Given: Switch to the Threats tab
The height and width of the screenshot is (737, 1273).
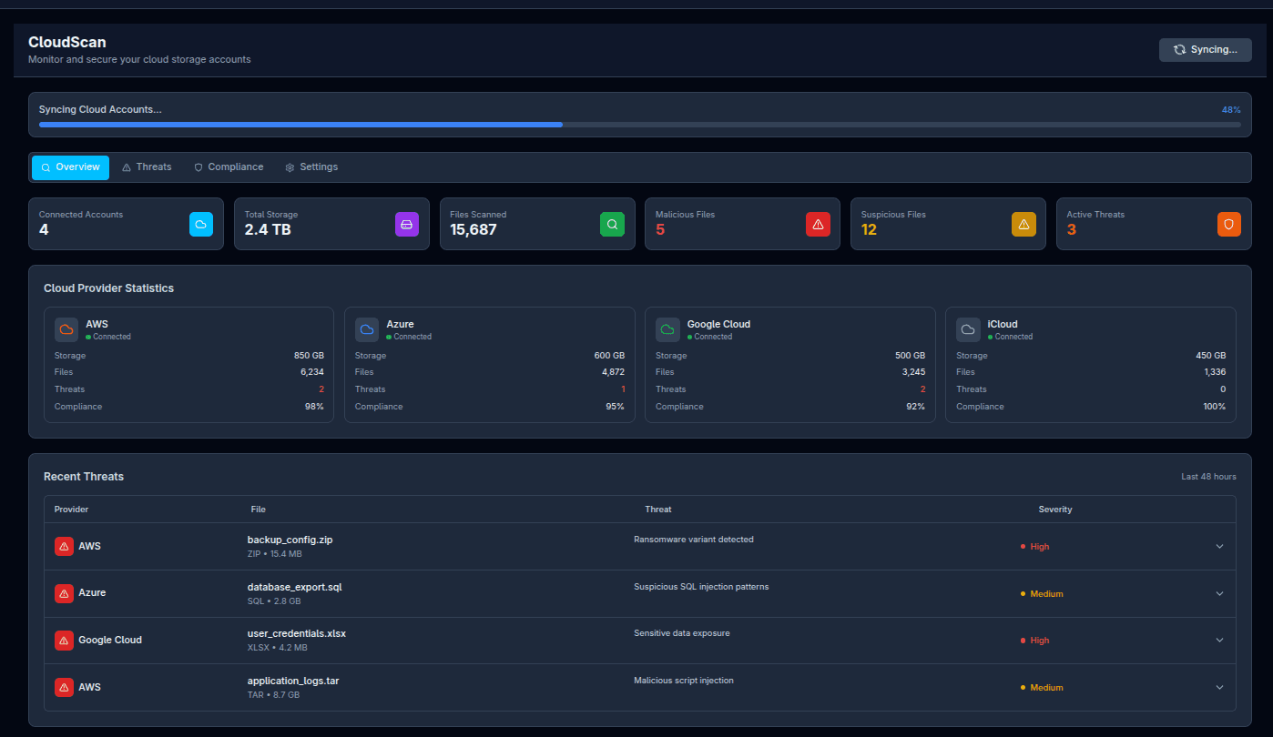Looking at the screenshot, I should [146, 167].
